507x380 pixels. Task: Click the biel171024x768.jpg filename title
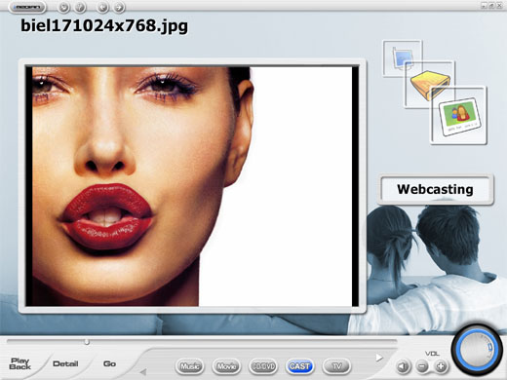104,26
